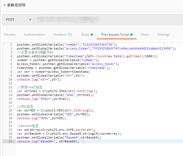183x156 pixels.
Task: Click line 5 number getGlobalVariable statement
Action: click(x=58, y=60)
